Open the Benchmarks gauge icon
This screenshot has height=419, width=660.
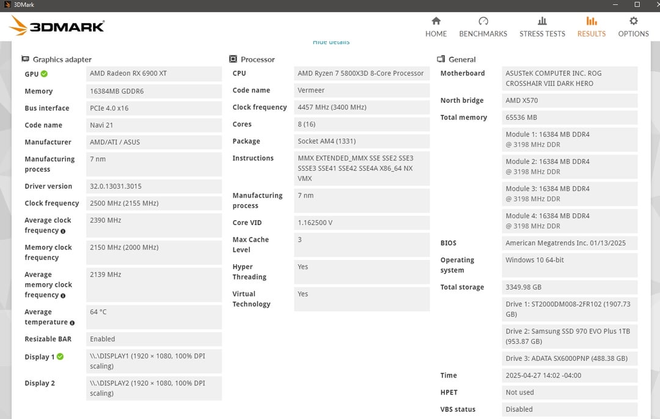pos(483,21)
